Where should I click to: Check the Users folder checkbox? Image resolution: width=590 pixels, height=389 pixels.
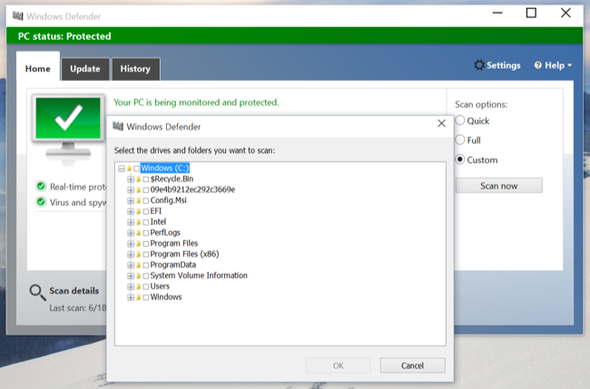145,287
